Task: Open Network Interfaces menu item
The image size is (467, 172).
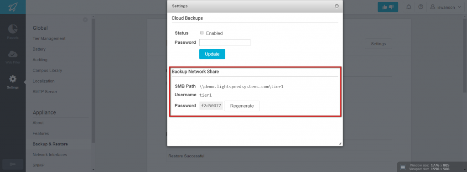Action: point(50,155)
